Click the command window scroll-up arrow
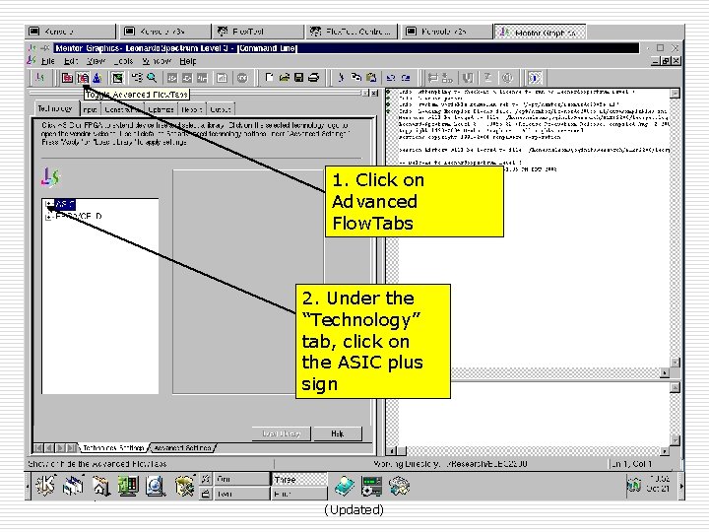This screenshot has width=709, height=532. [x=676, y=94]
